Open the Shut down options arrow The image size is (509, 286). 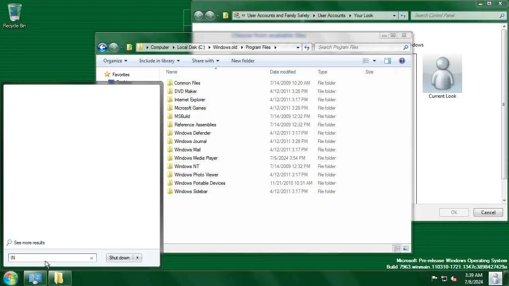(x=138, y=258)
